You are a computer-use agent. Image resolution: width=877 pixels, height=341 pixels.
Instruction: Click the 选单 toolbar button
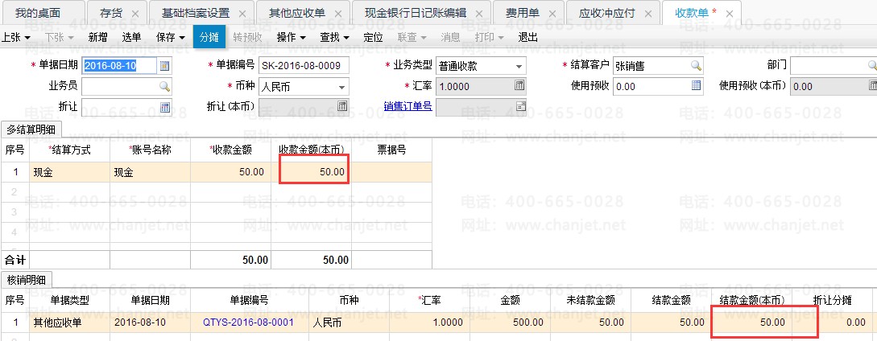point(131,38)
